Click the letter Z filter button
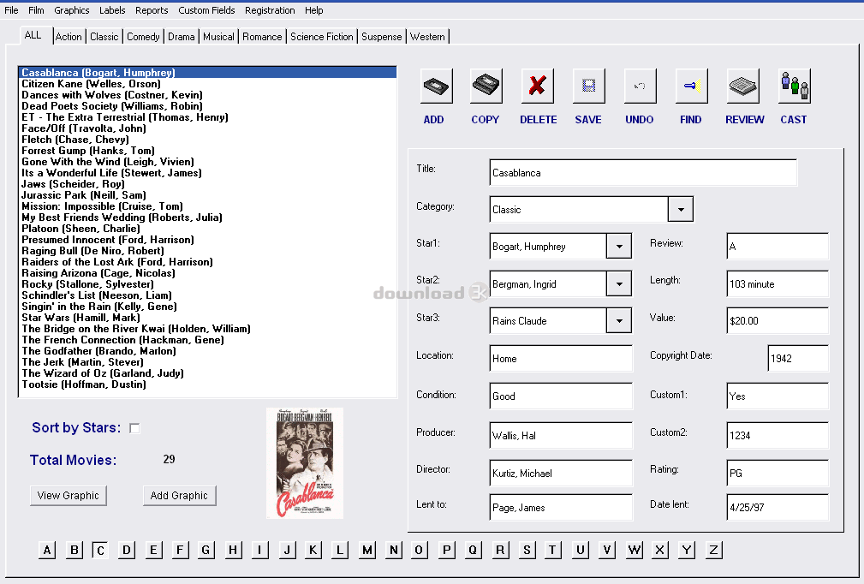Screen dimensions: 864x584 [713, 550]
